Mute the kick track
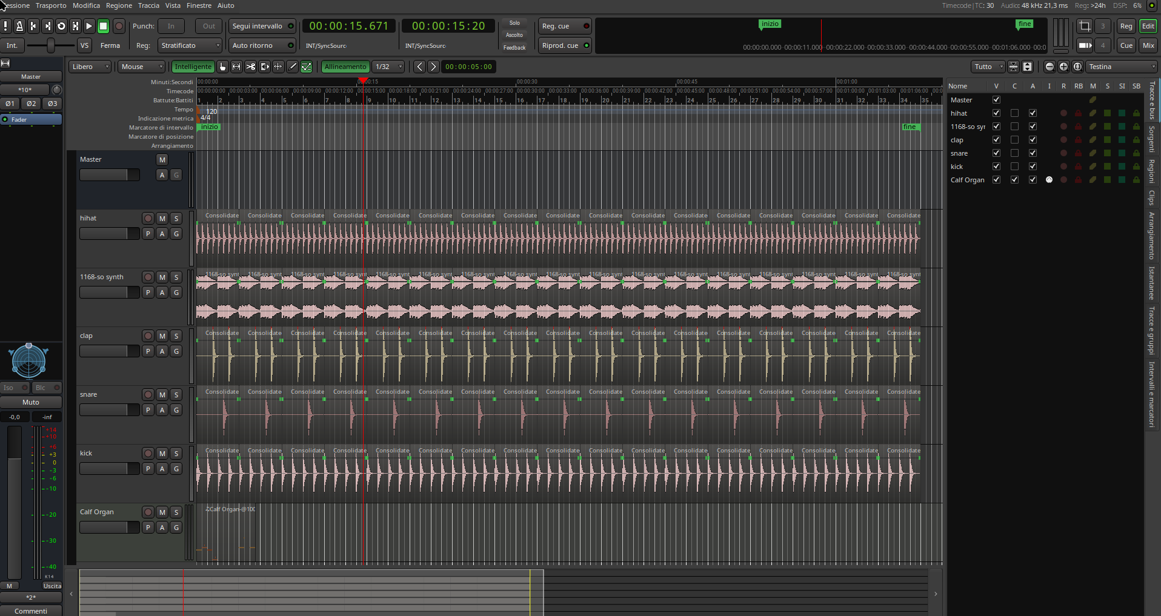Image resolution: width=1161 pixels, height=616 pixels. coord(162,454)
